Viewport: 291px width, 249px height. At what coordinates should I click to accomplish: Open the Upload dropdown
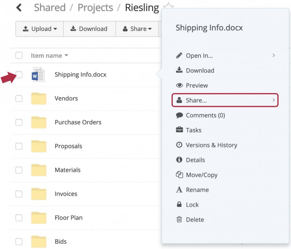click(x=40, y=29)
